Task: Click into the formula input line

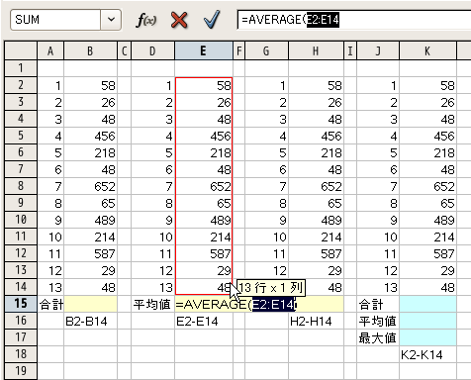Action: click(354, 20)
